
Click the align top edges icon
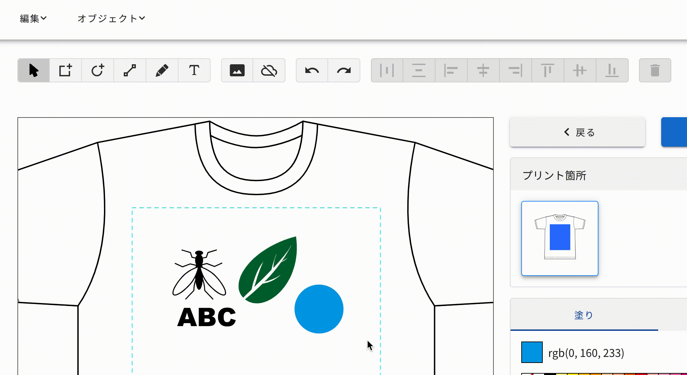click(547, 70)
